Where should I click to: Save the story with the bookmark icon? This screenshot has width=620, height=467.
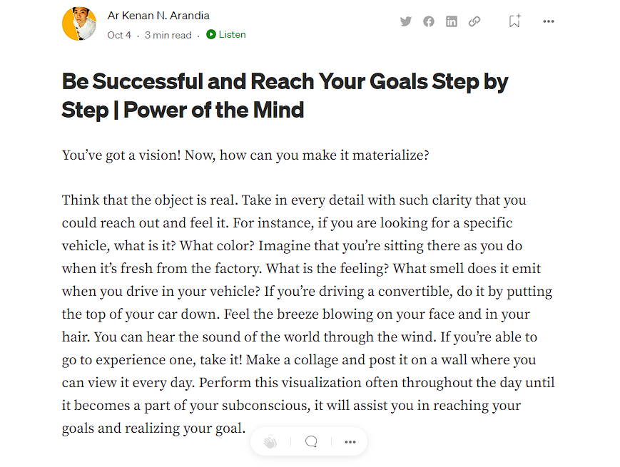514,21
